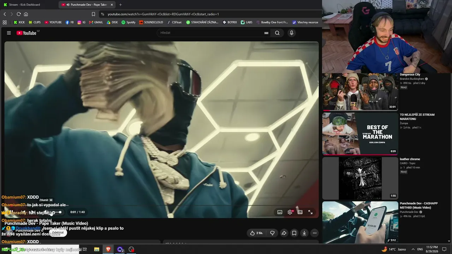Subscribe with the Odebírat button
This screenshot has width=452, height=254.
pos(58,232)
